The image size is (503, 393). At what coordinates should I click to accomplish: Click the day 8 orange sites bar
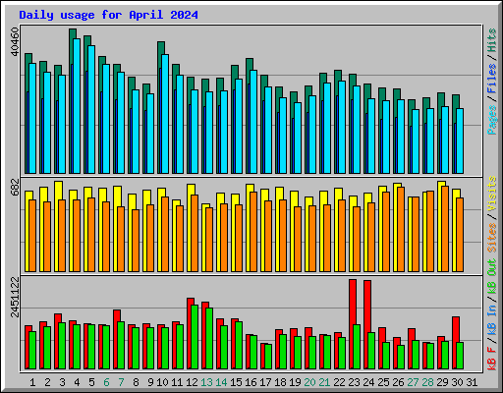(x=136, y=241)
